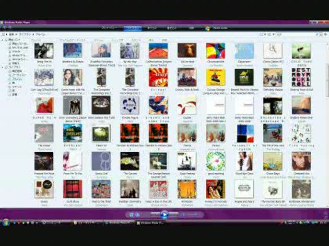Viewport: 329px width, 246px height.
Task: Select the Double Figure album cover
Action: tap(130, 105)
